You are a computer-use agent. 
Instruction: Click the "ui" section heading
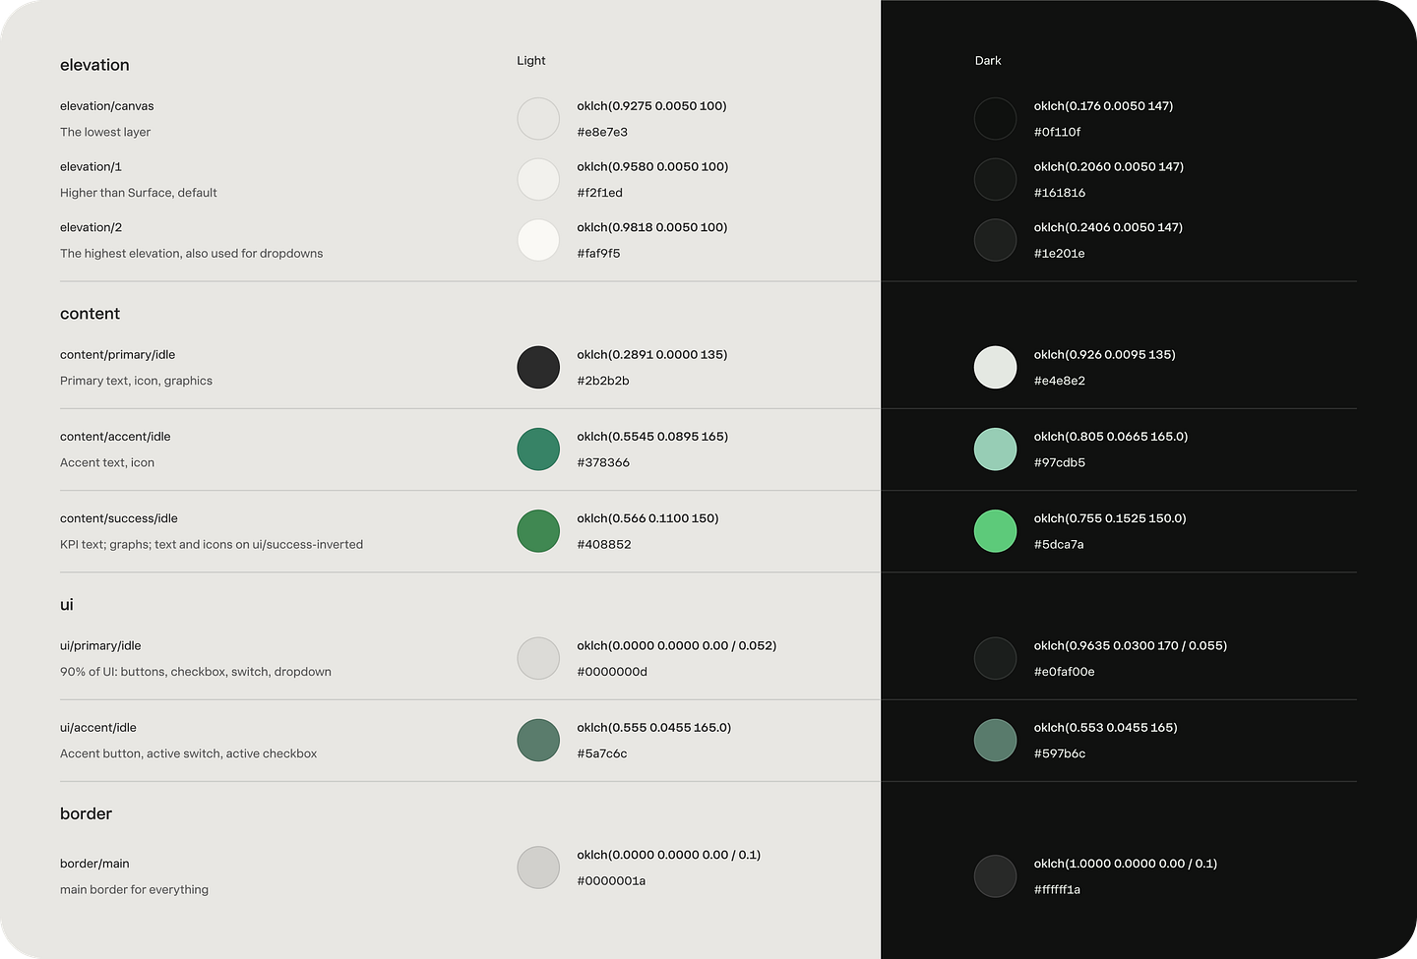tap(67, 605)
